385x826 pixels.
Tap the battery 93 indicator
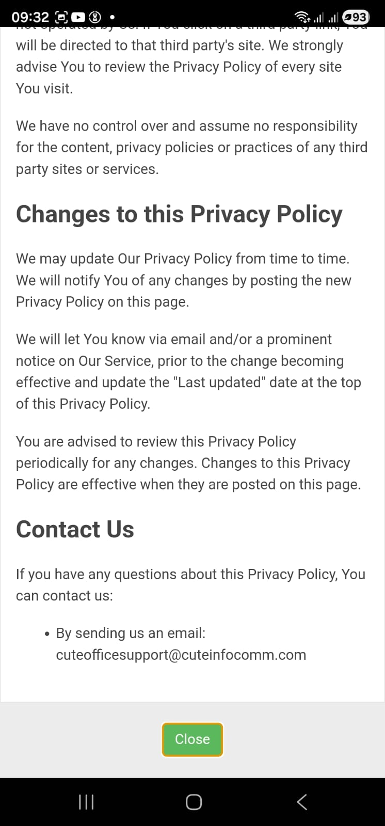click(356, 18)
